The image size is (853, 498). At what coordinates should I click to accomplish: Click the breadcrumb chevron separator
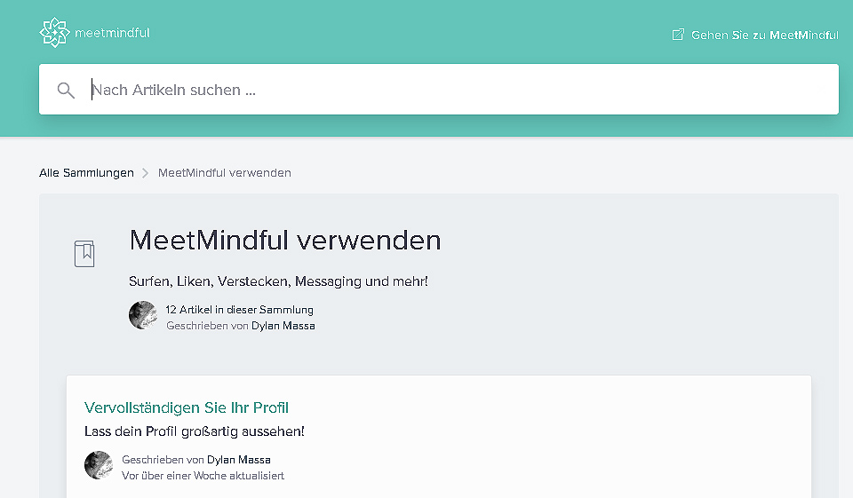146,173
